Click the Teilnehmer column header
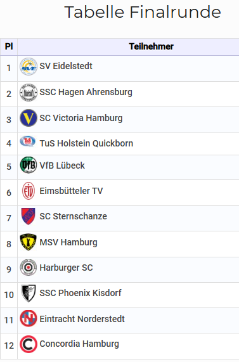This screenshot has height=362, width=239. coord(152,47)
